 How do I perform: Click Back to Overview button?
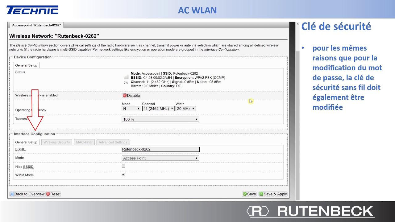[x=27, y=194]
